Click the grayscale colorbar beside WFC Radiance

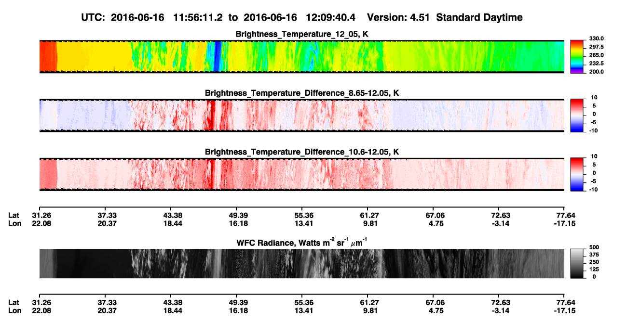click(577, 263)
